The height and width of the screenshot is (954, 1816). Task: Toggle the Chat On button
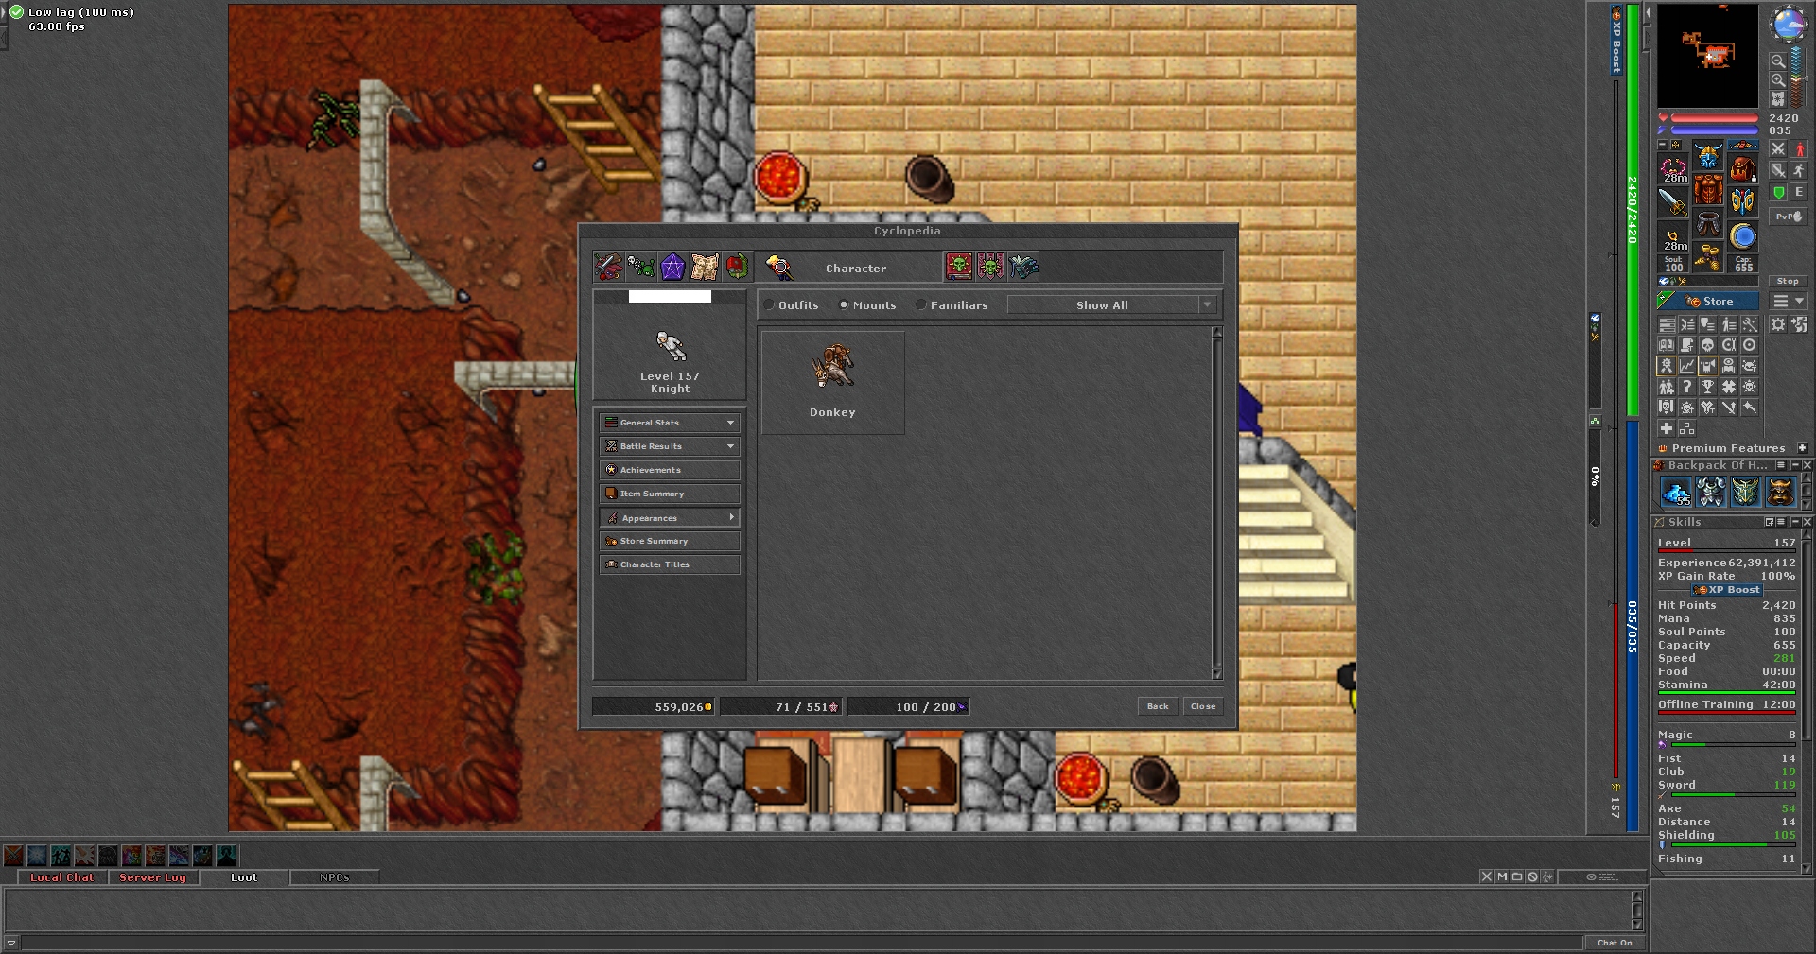point(1615,943)
